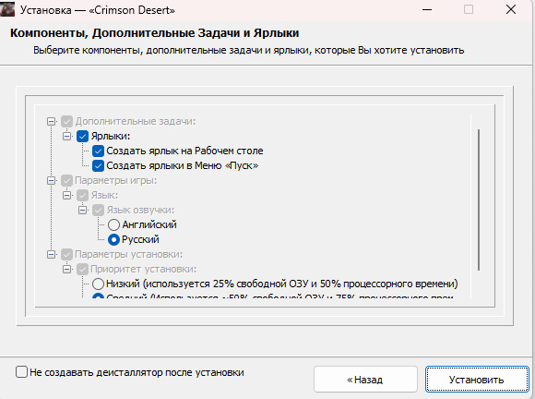The width and height of the screenshot is (535, 399).
Task: Collapse the Параметры игры tree node
Action: (x=51, y=180)
